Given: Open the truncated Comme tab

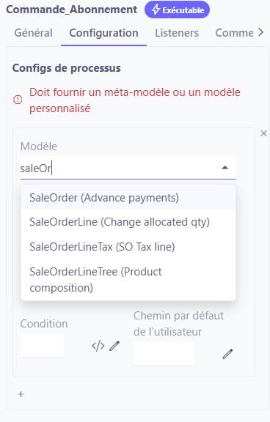Looking at the screenshot, I should coord(234,33).
